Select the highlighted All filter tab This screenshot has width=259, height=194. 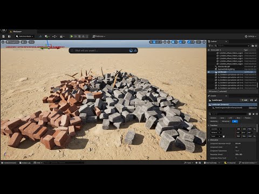point(235,121)
